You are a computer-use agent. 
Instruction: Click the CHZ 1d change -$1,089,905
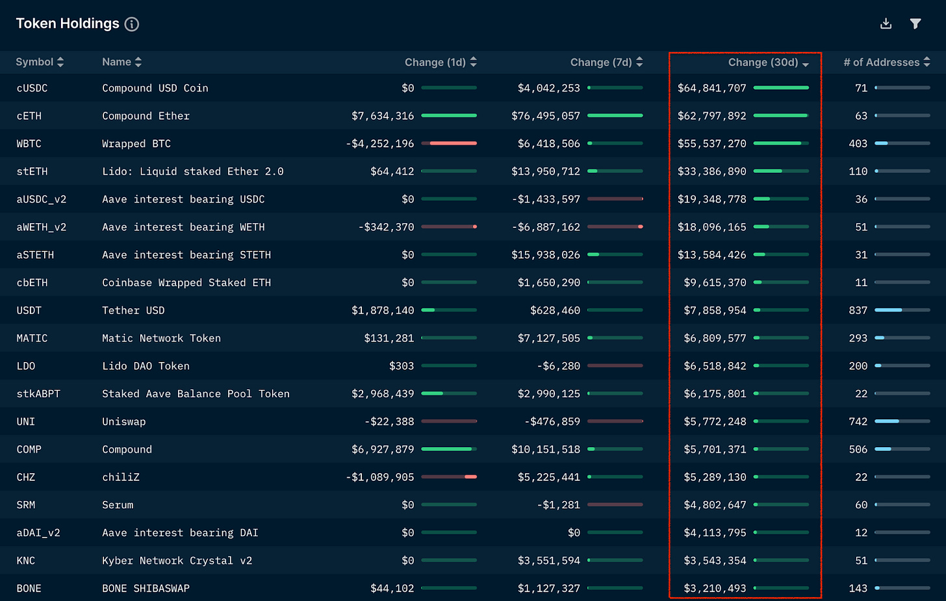(x=379, y=478)
